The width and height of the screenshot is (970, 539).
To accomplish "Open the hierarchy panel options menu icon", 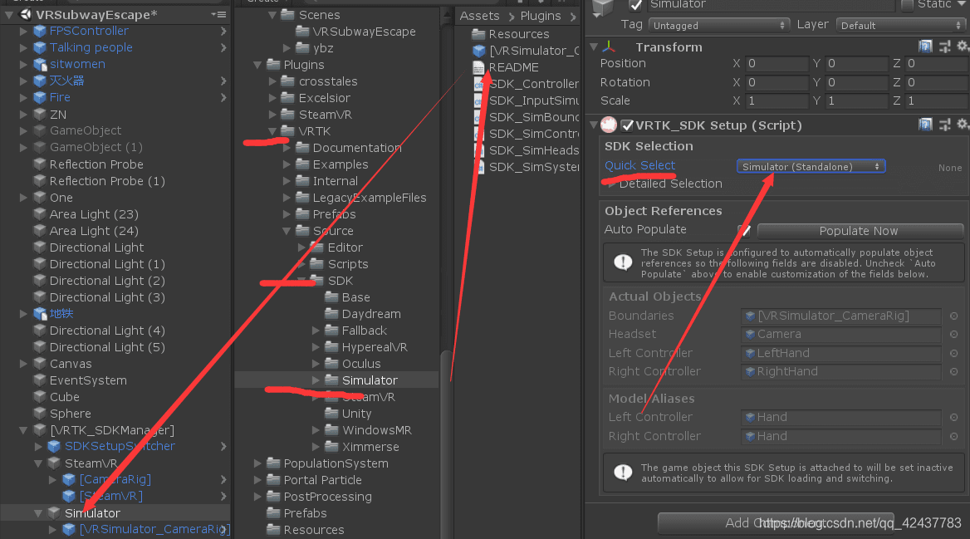I will (x=218, y=14).
